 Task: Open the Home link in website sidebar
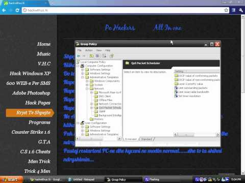[44, 44]
